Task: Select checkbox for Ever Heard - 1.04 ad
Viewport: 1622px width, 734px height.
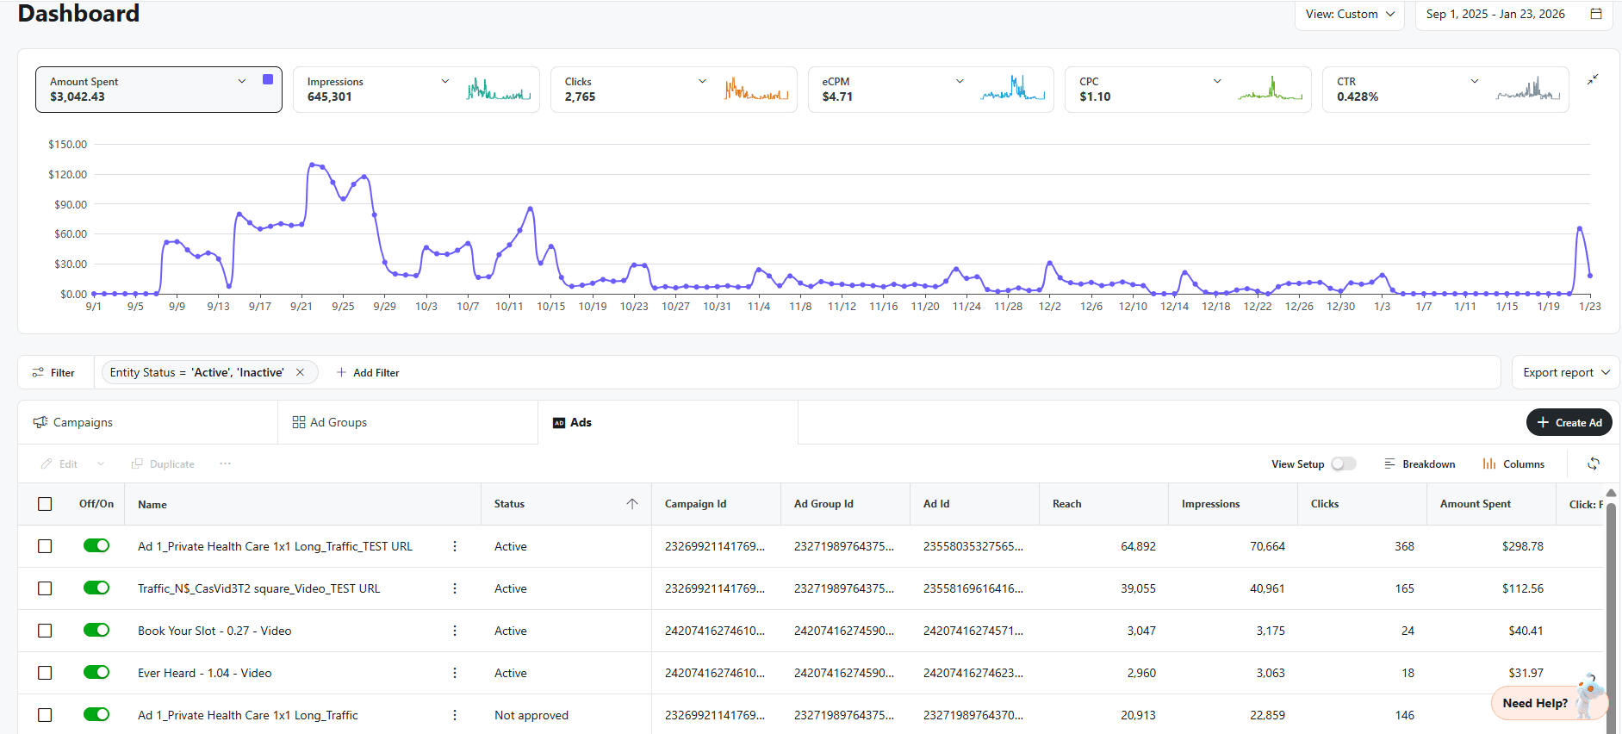Action: click(x=45, y=673)
